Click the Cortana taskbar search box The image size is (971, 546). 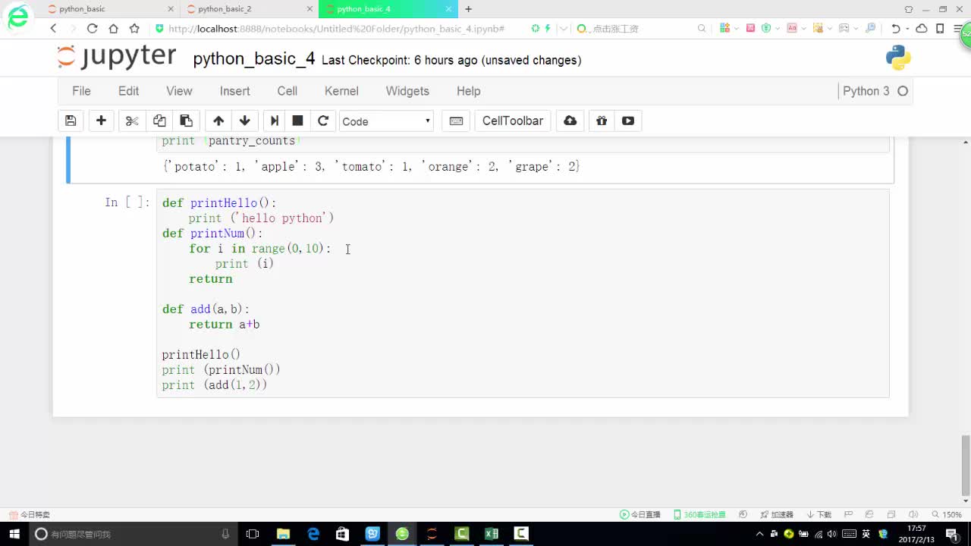click(x=134, y=534)
